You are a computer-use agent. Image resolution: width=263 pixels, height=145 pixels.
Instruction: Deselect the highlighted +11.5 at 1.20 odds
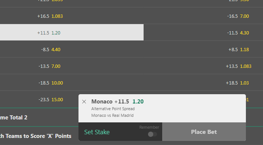[x=72, y=32]
